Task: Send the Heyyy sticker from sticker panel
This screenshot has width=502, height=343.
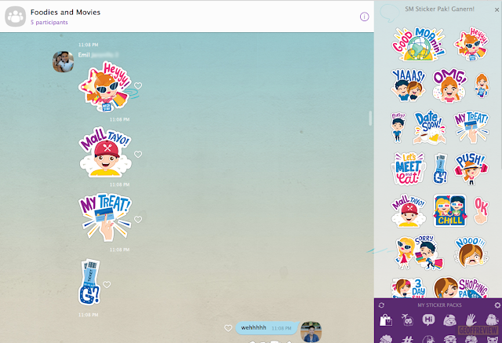Action: 471,44
